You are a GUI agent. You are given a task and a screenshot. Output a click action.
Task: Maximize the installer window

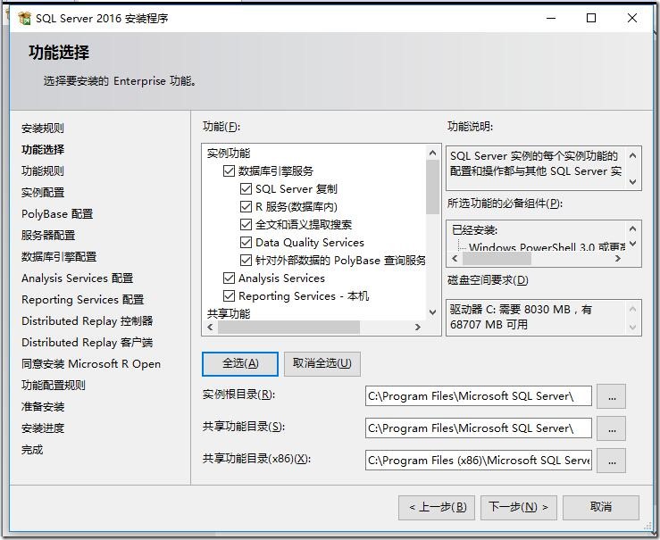(591, 18)
